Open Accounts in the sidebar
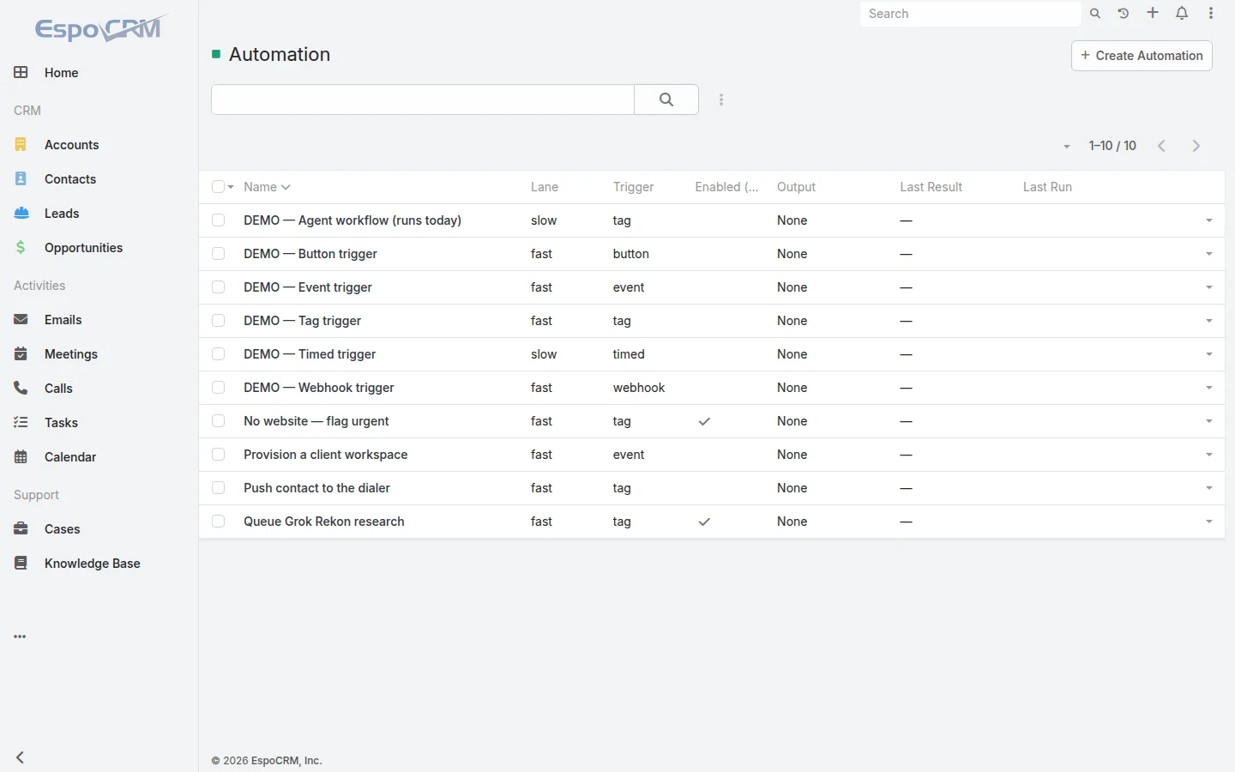Image resolution: width=1235 pixels, height=772 pixels. (71, 145)
